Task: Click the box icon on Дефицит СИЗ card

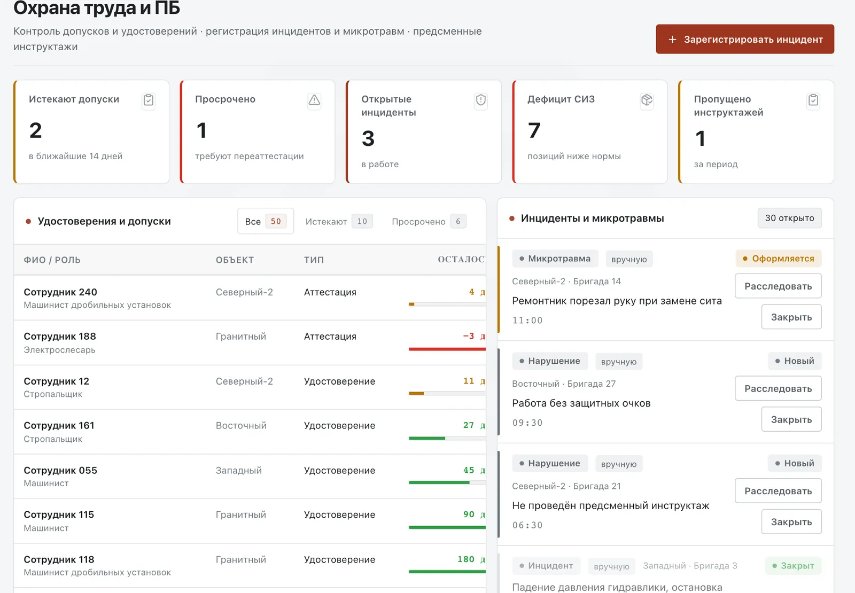Action: tap(647, 100)
